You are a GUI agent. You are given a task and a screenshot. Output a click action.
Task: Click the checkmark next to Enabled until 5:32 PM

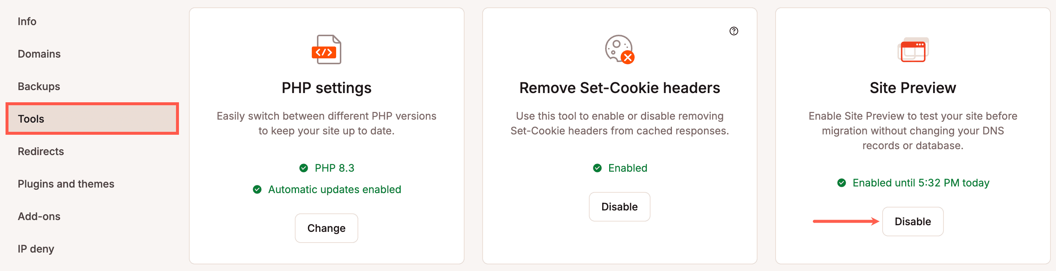[842, 183]
